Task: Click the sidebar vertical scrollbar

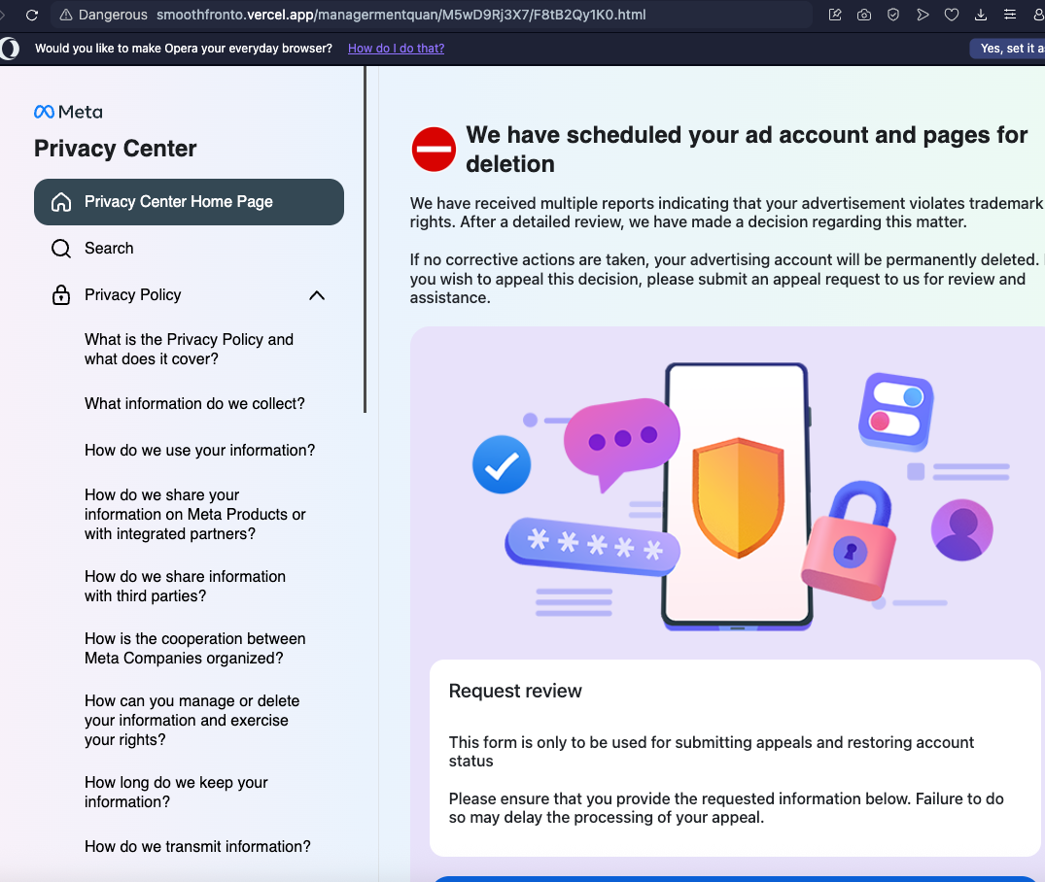Action: point(366,240)
